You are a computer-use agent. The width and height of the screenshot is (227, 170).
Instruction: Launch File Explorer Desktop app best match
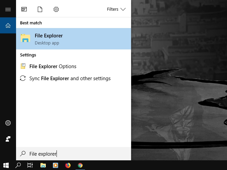(74, 39)
